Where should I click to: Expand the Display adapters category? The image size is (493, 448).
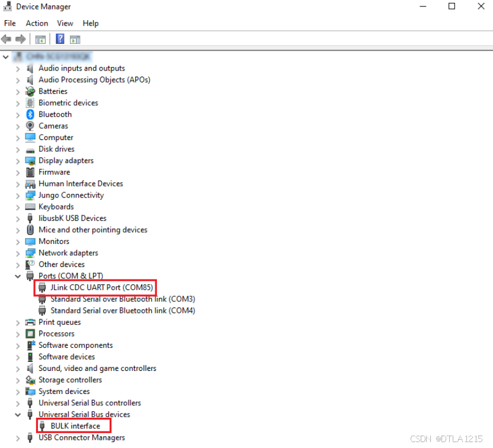pos(17,160)
